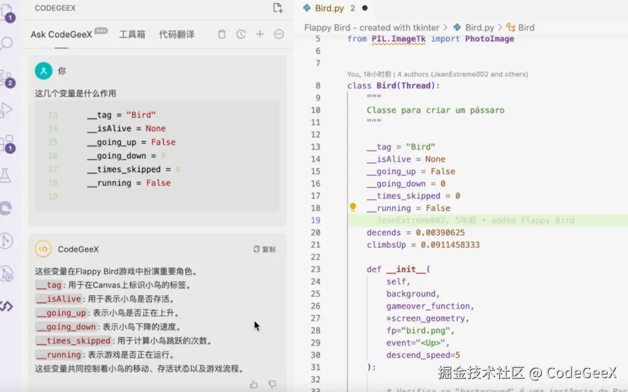Click the thumbs up feedback icon

pos(254,384)
